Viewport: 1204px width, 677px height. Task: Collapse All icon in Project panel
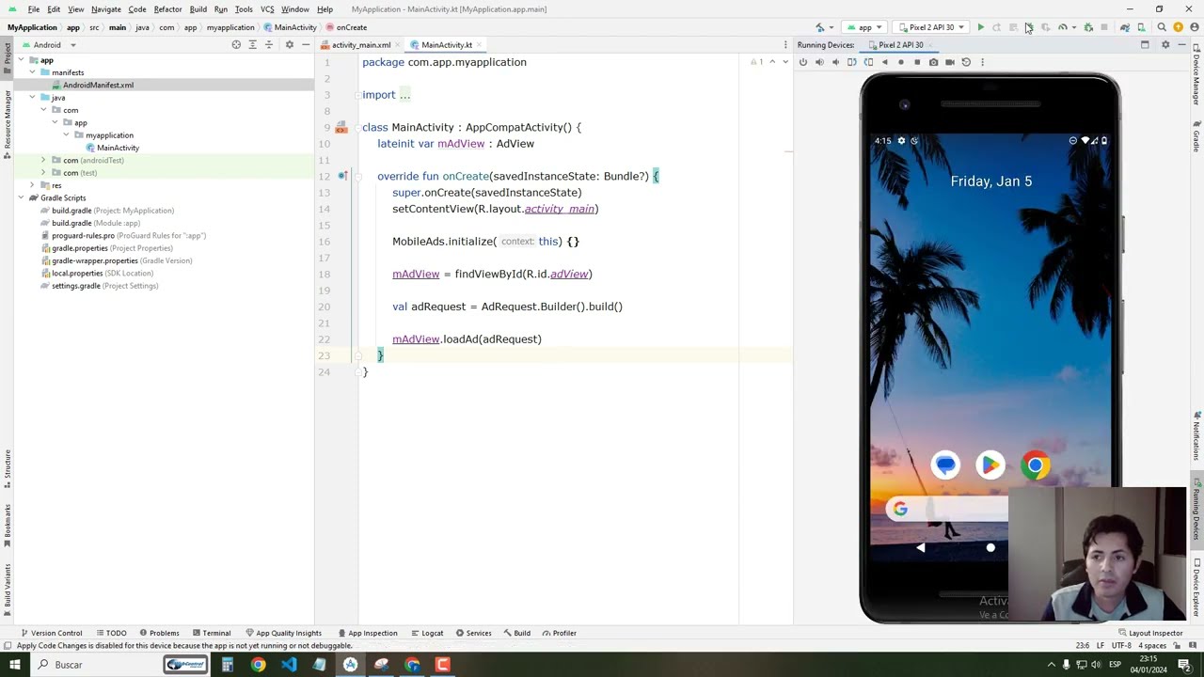269,45
